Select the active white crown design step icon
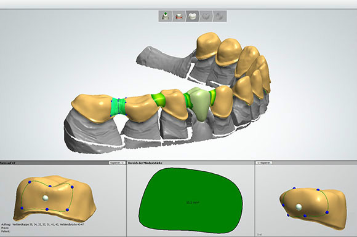The height and width of the screenshot is (237, 357). (x=193, y=16)
